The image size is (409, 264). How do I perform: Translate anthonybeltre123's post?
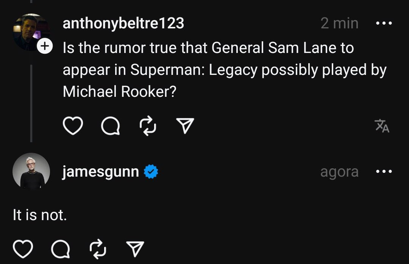(x=382, y=126)
